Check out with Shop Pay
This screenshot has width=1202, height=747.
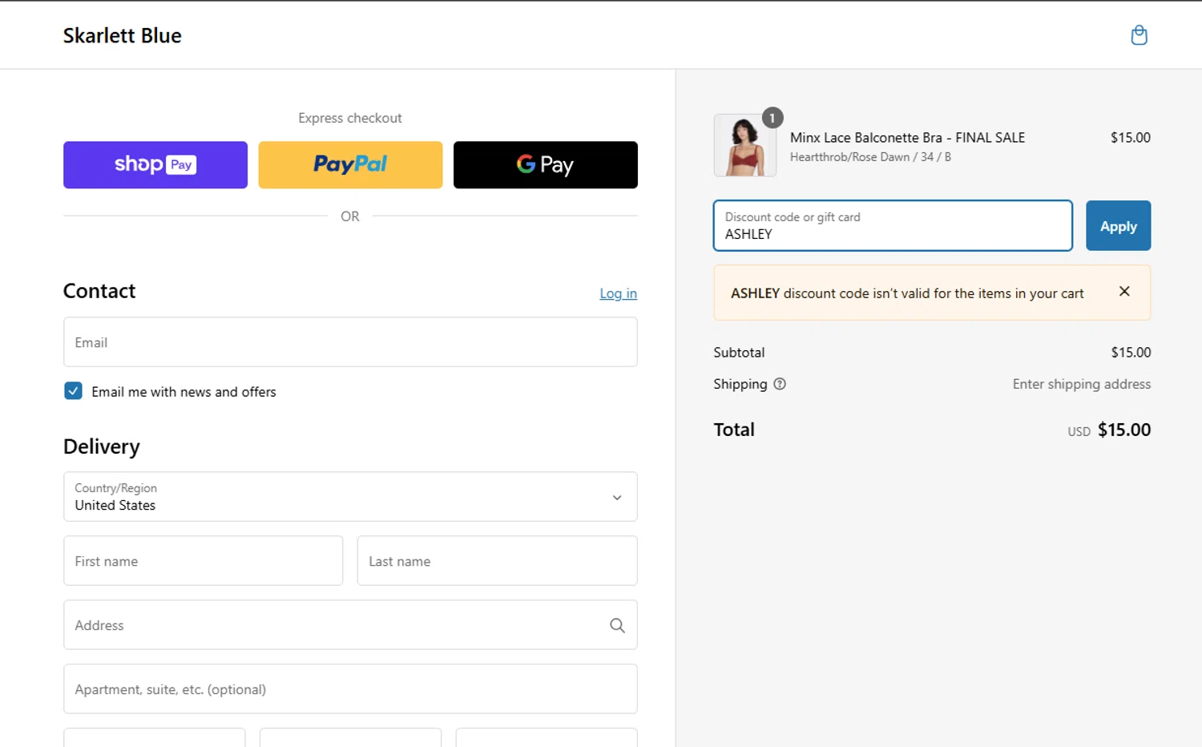pos(155,165)
